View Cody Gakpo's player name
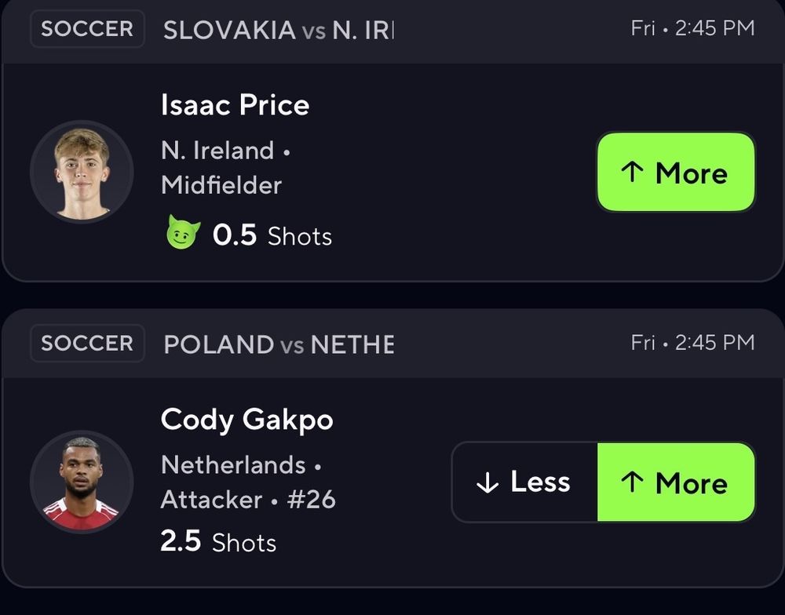Viewport: 785px width, 615px height. click(246, 420)
